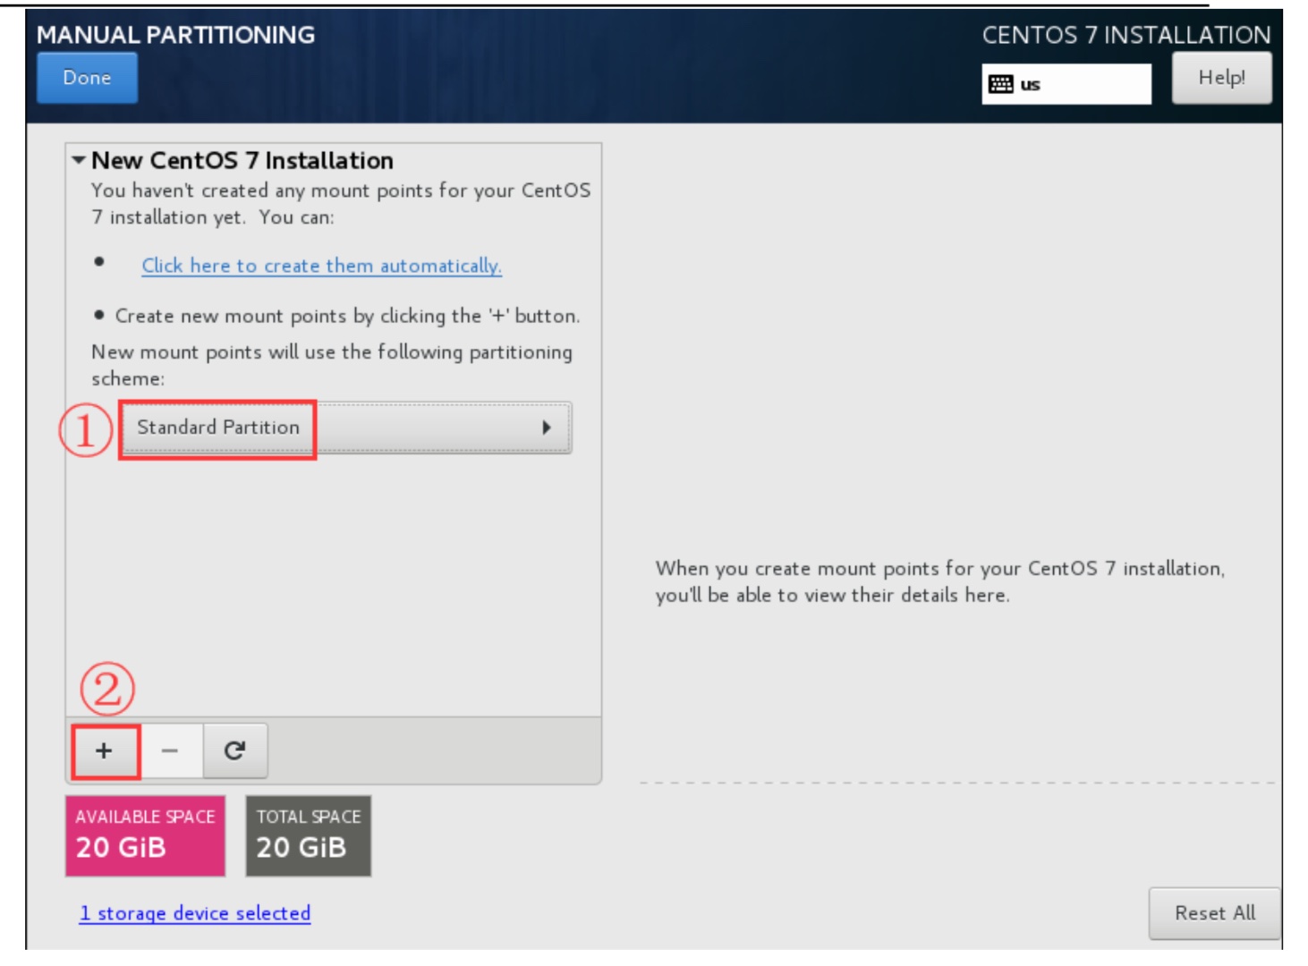Click the circled number 2 annotation
Screen dimensions: 1308x966
click(107, 689)
